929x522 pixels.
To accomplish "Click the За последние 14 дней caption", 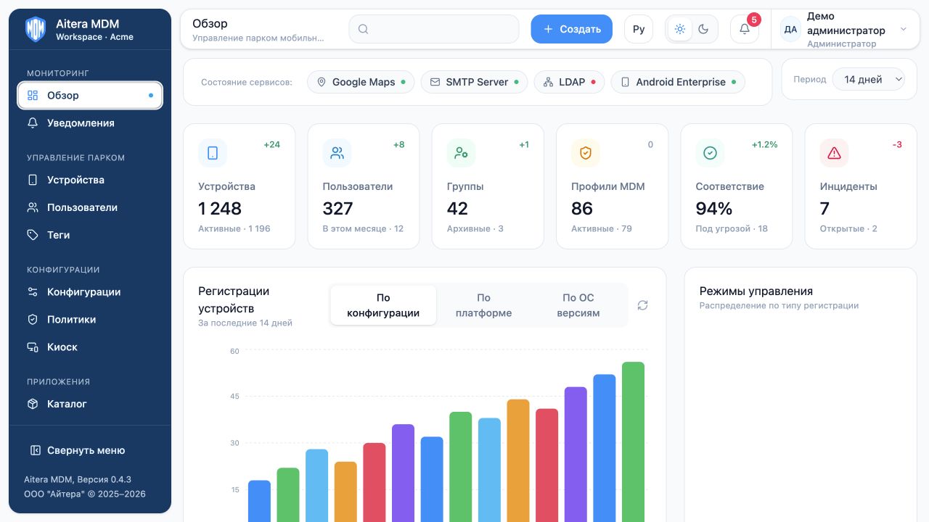I will 245,323.
